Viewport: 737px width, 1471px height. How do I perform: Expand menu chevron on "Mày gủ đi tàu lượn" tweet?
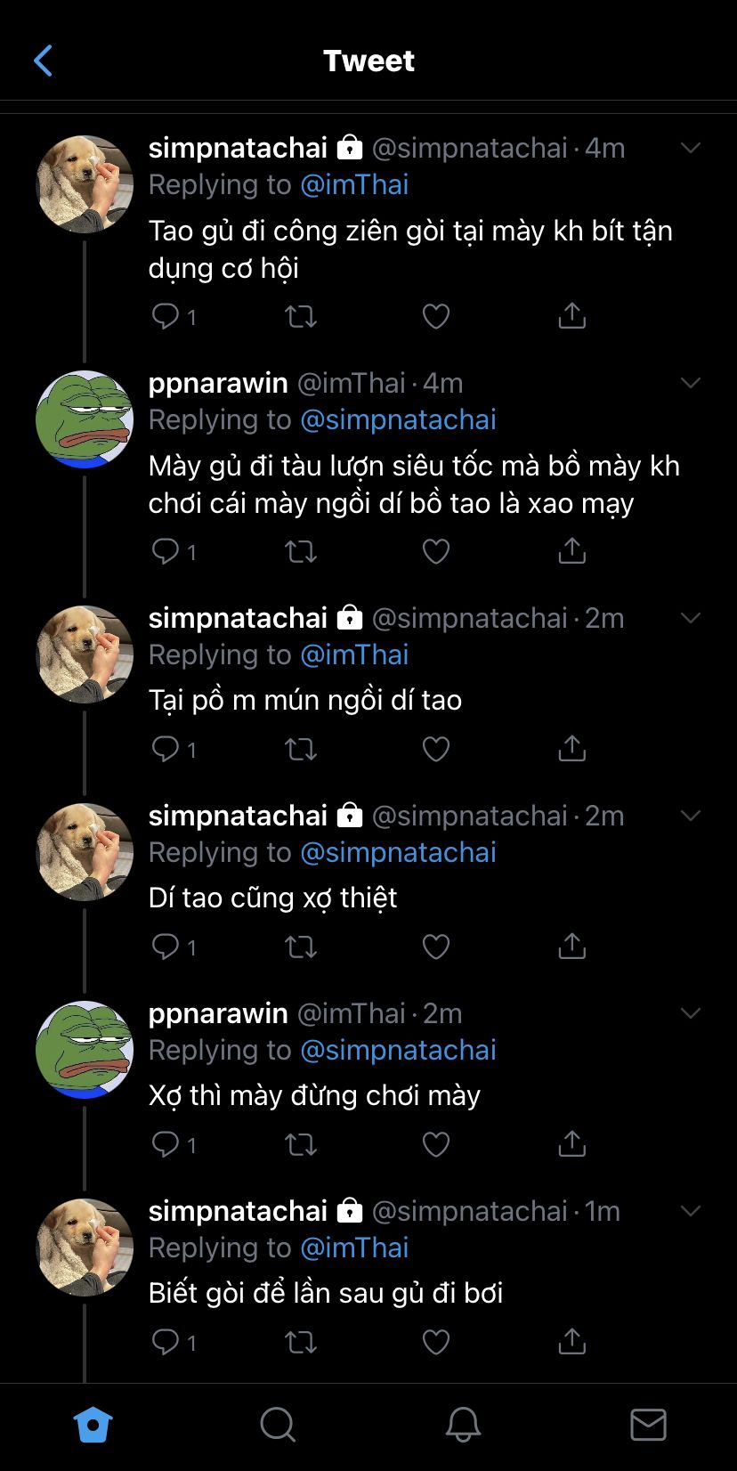691,383
